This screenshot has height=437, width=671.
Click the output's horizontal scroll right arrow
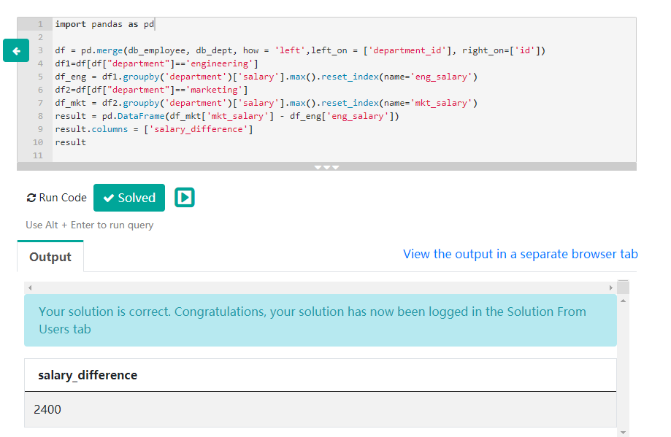point(611,287)
